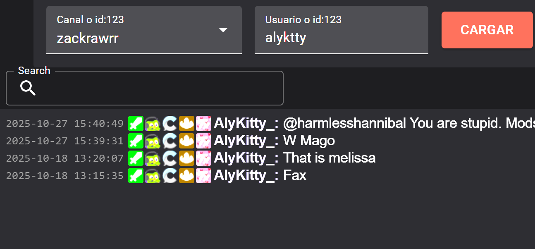Focus the Usuario field containing alyktty

click(x=342, y=30)
